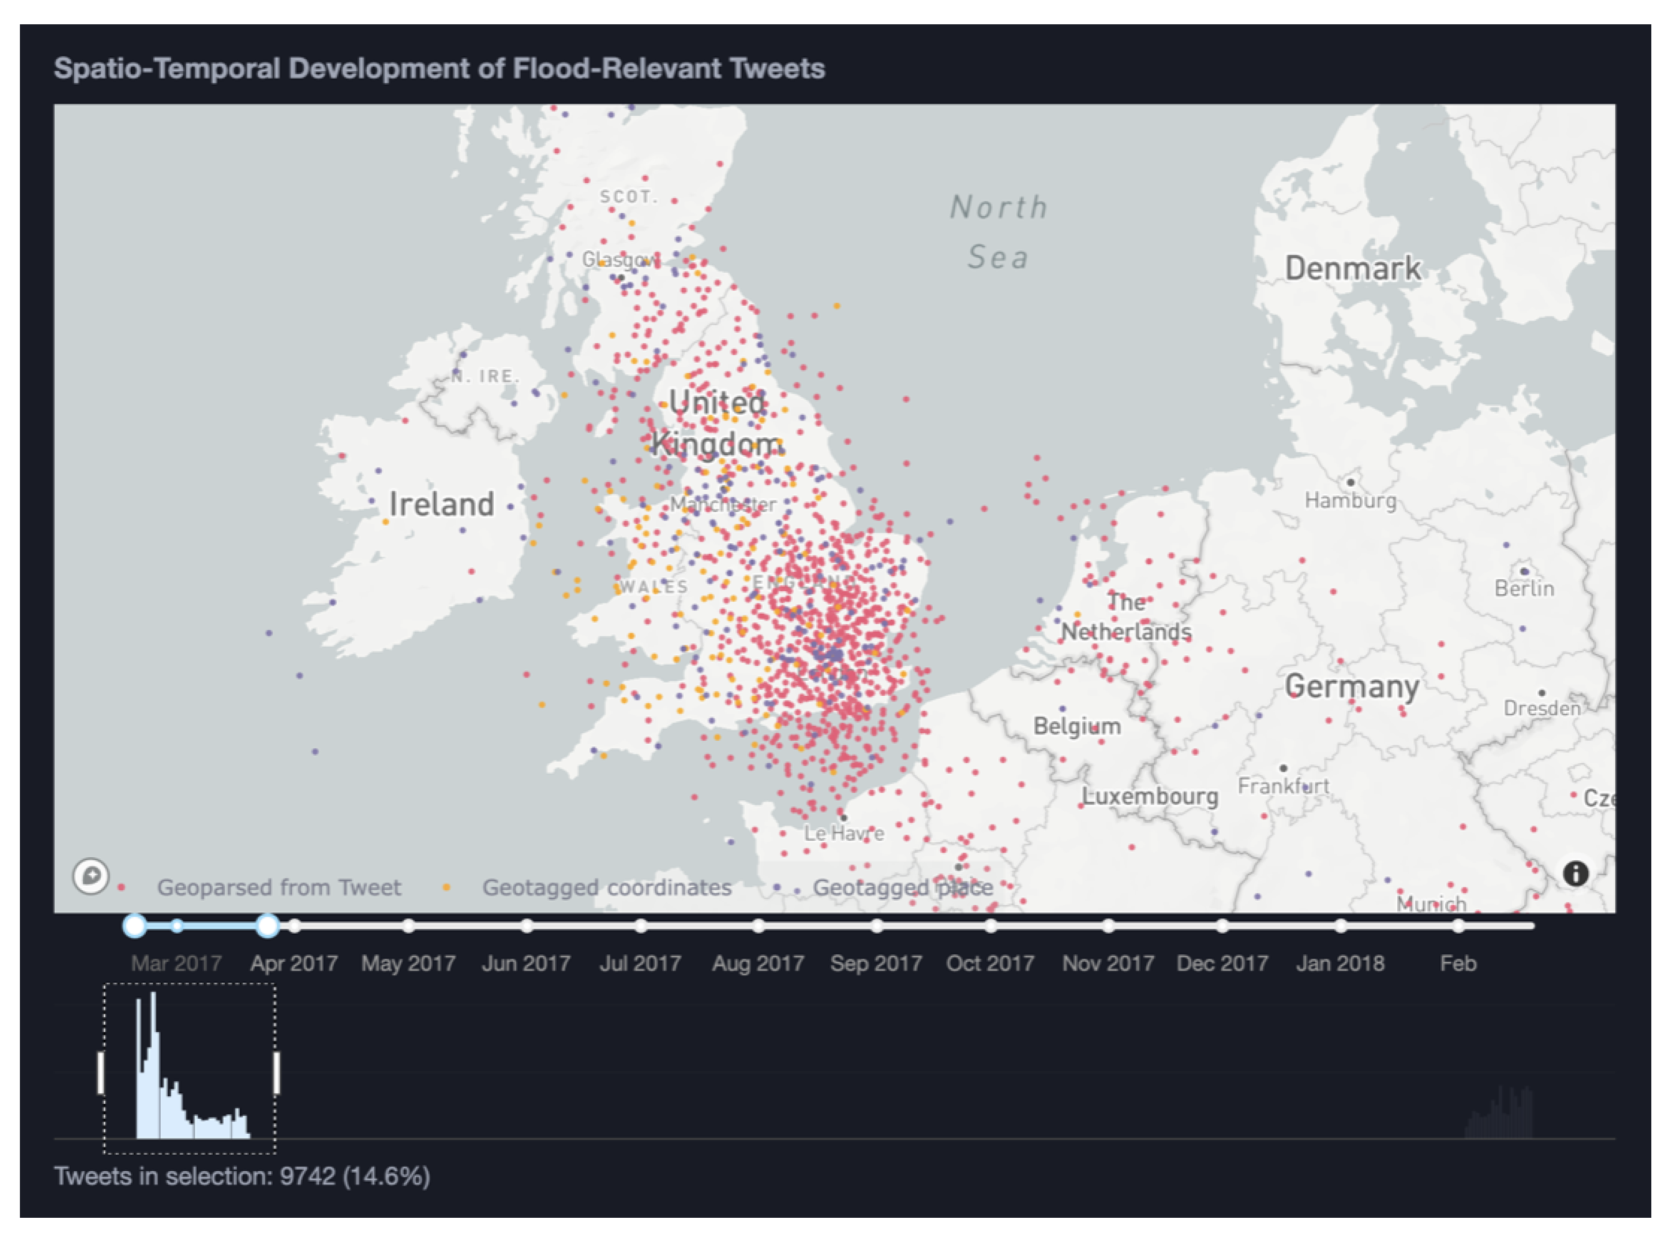Screen dimensions: 1670x1234
Task: Click the Aug 2017 timeline tick
Action: 758,926
